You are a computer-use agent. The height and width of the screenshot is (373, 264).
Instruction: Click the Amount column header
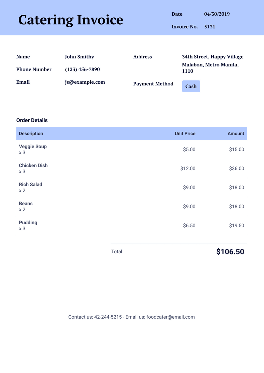click(236, 133)
